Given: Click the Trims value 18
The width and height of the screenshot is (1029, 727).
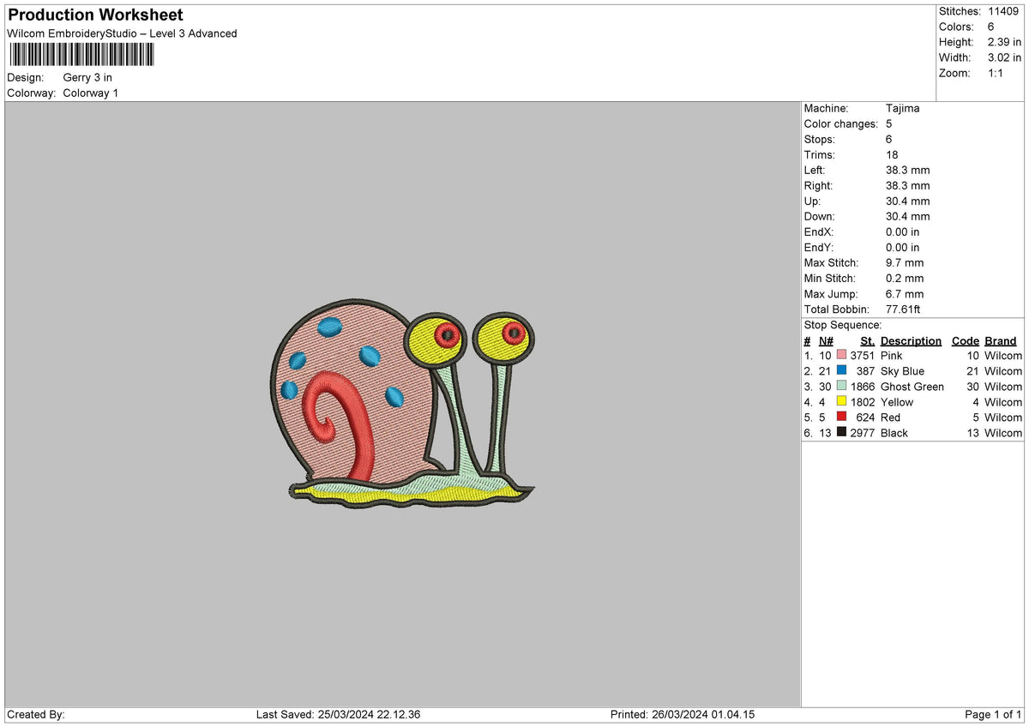Looking at the screenshot, I should (892, 154).
